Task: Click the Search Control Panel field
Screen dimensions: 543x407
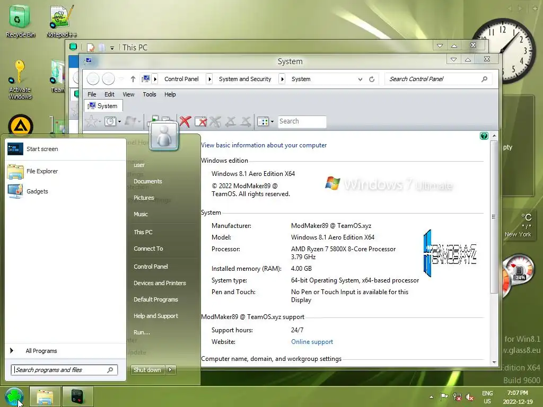Action: point(438,79)
